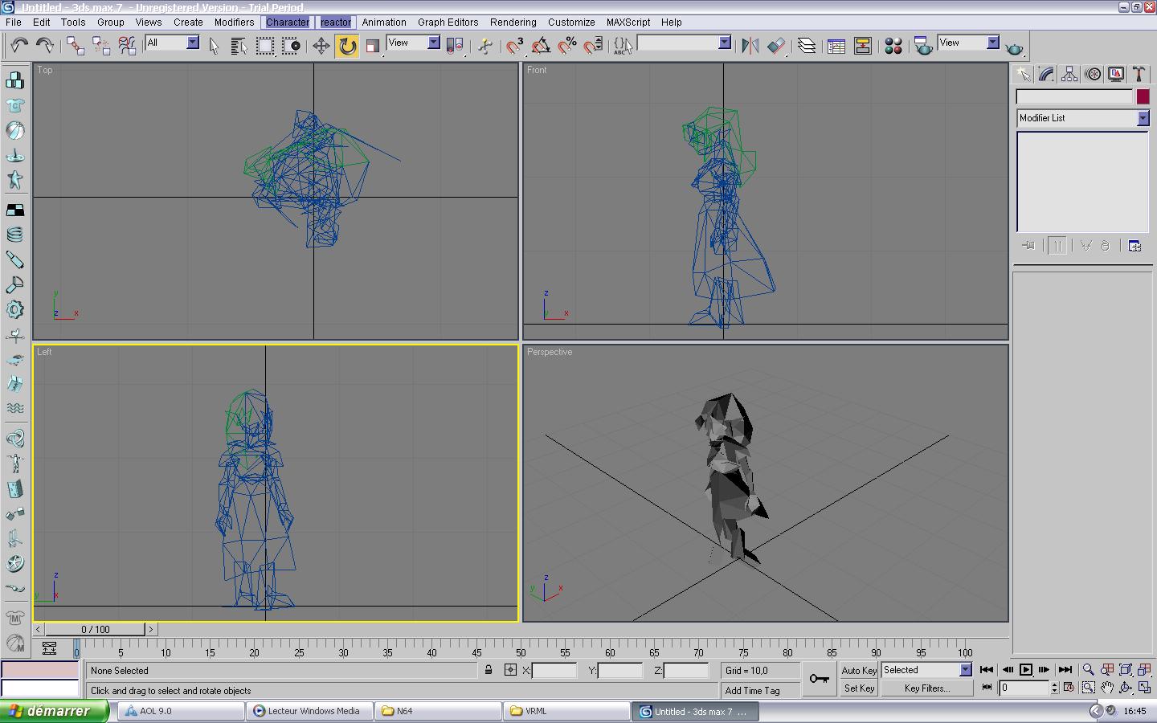Click the Pan View hand icon
Screen dimensions: 1157x723
(x=1106, y=688)
